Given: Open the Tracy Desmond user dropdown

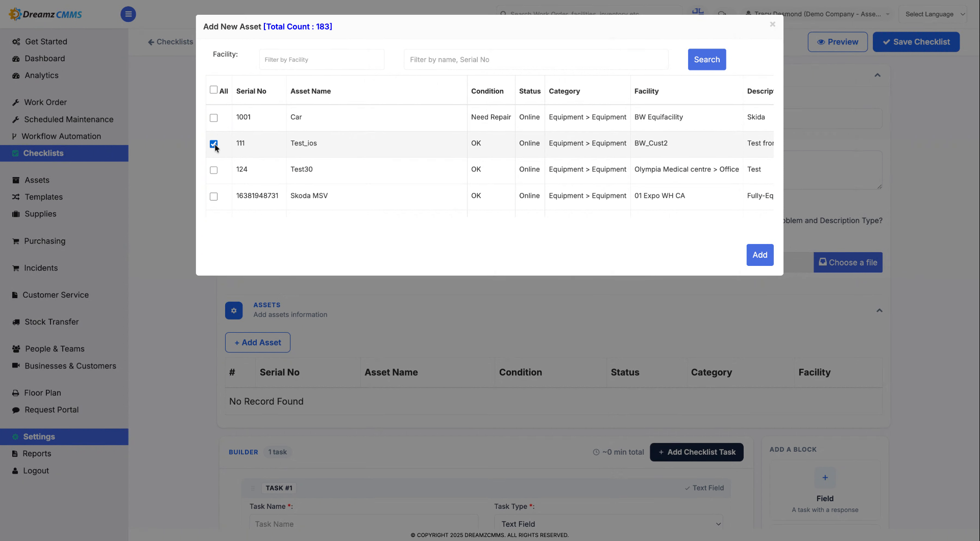Looking at the screenshot, I should coord(817,14).
